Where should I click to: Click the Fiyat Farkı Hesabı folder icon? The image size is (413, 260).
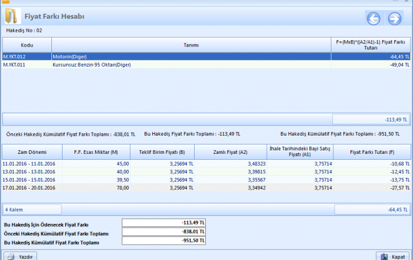12,17
